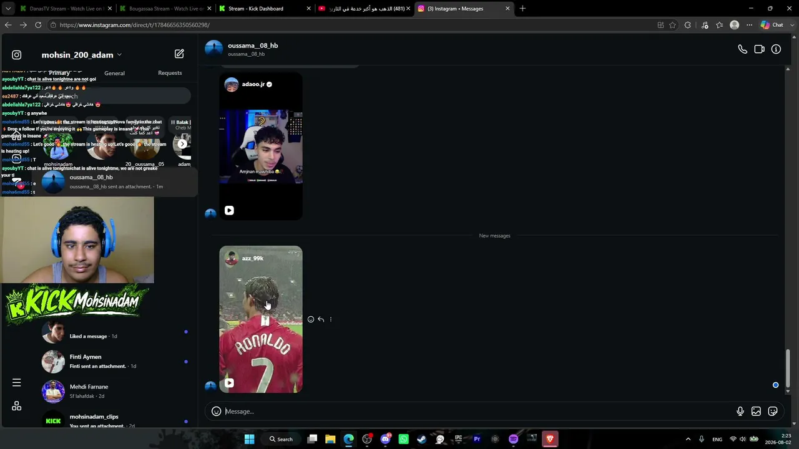React to the azz_99k reel message
This screenshot has width=799, height=449.
311,319
